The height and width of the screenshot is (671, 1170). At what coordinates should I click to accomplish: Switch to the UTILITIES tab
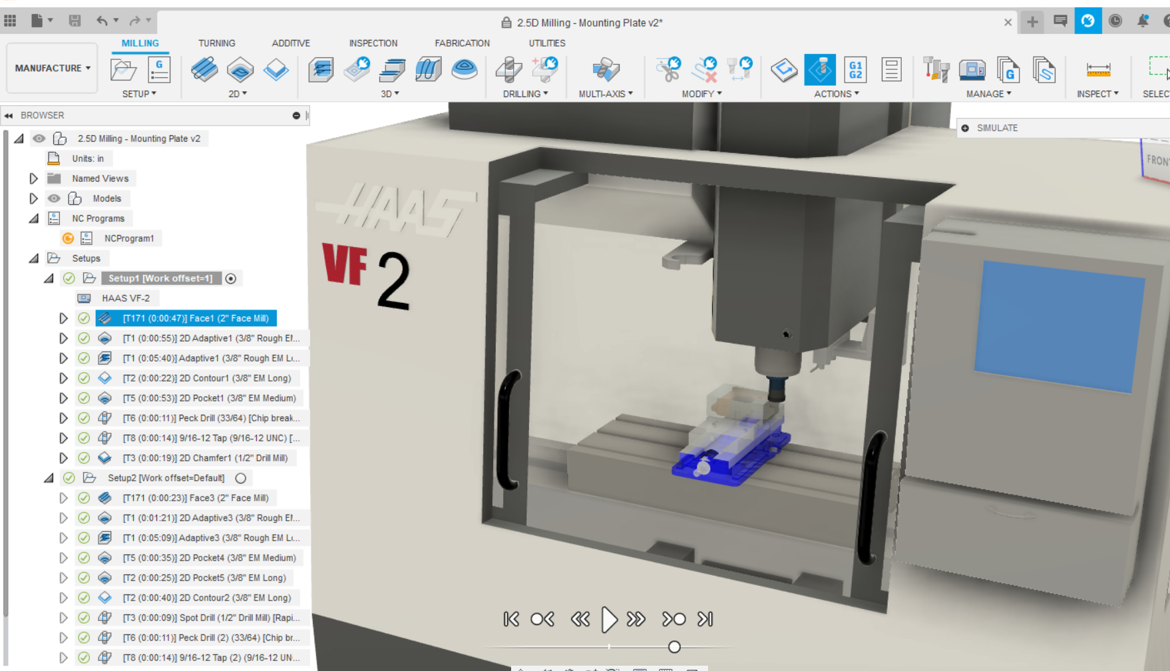pos(547,43)
